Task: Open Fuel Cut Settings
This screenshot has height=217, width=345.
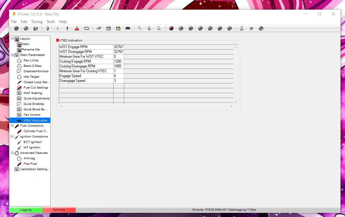Action: (x=36, y=88)
